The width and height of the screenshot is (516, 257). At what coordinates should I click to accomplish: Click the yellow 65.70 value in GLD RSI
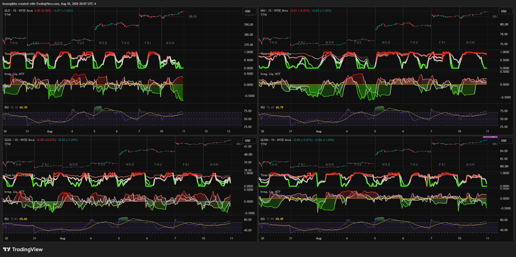coord(23,107)
